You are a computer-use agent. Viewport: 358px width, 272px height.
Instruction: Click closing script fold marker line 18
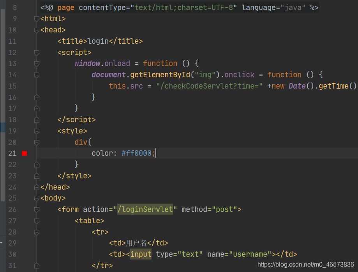click(x=37, y=120)
